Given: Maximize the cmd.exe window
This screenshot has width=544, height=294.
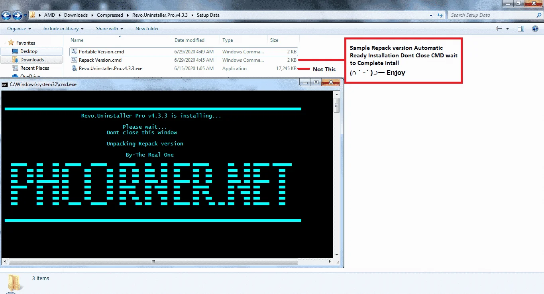Looking at the screenshot, I should 316,82.
